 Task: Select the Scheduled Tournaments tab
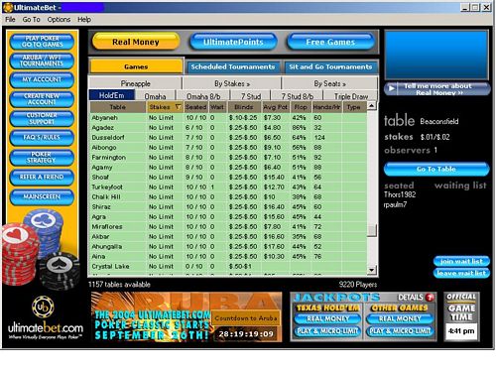[233, 66]
